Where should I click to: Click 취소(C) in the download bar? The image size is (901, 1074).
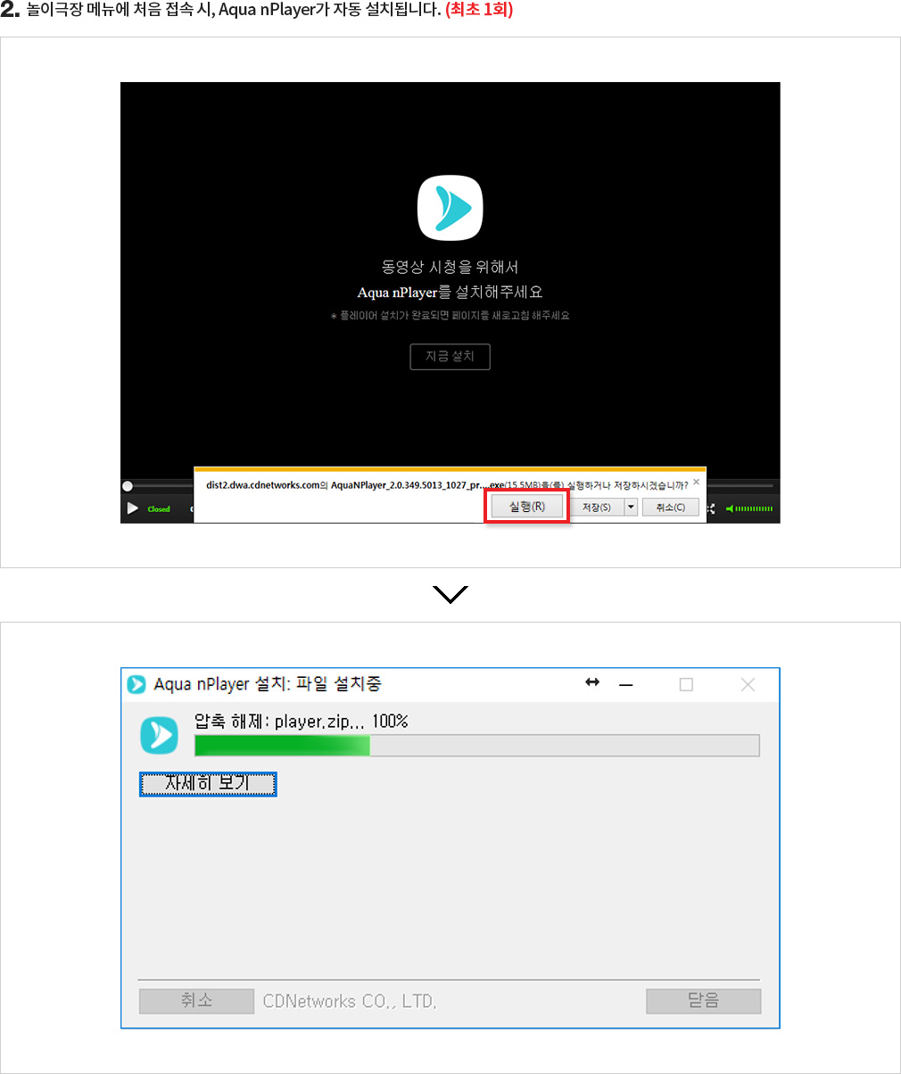pos(670,507)
